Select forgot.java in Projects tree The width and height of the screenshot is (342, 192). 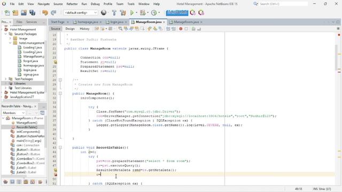[x=30, y=61]
